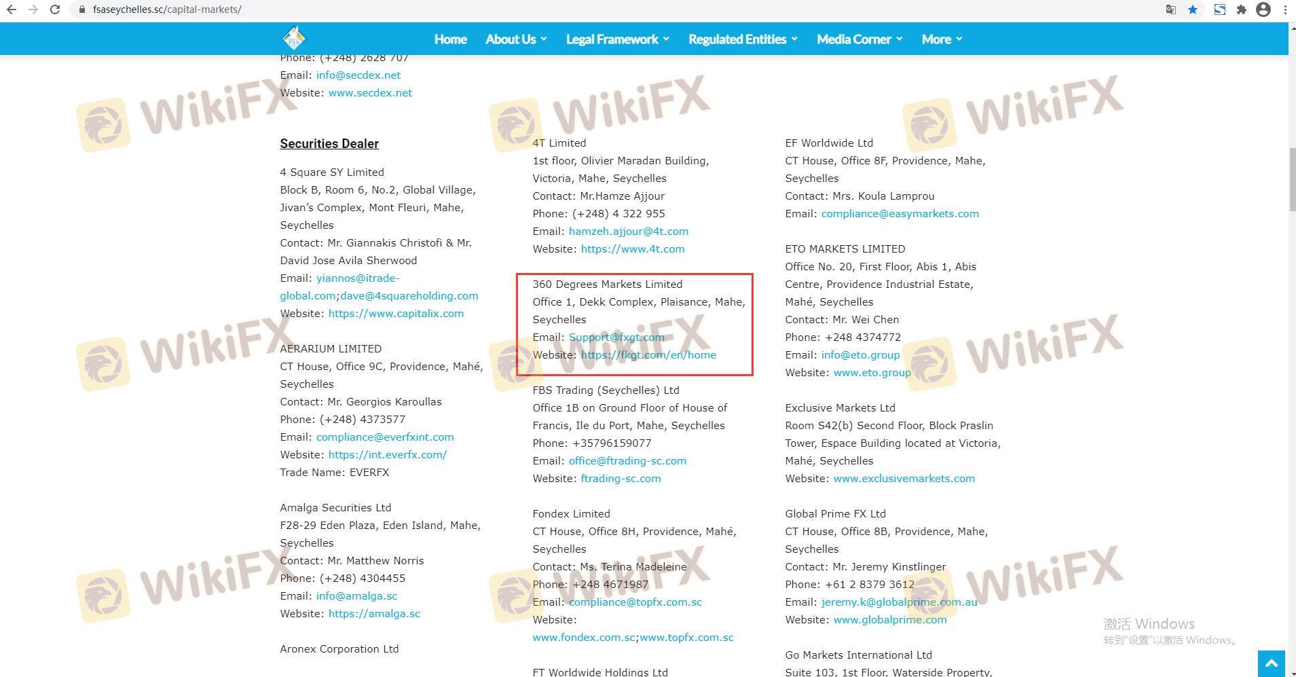Open the translate page icon
Viewport: 1296px width, 677px height.
click(1171, 10)
